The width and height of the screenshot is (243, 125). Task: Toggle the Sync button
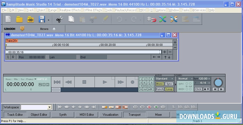coord(169,84)
